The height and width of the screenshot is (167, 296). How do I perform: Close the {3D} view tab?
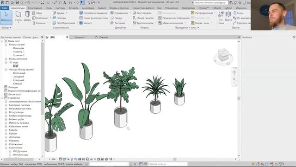[x=67, y=37]
